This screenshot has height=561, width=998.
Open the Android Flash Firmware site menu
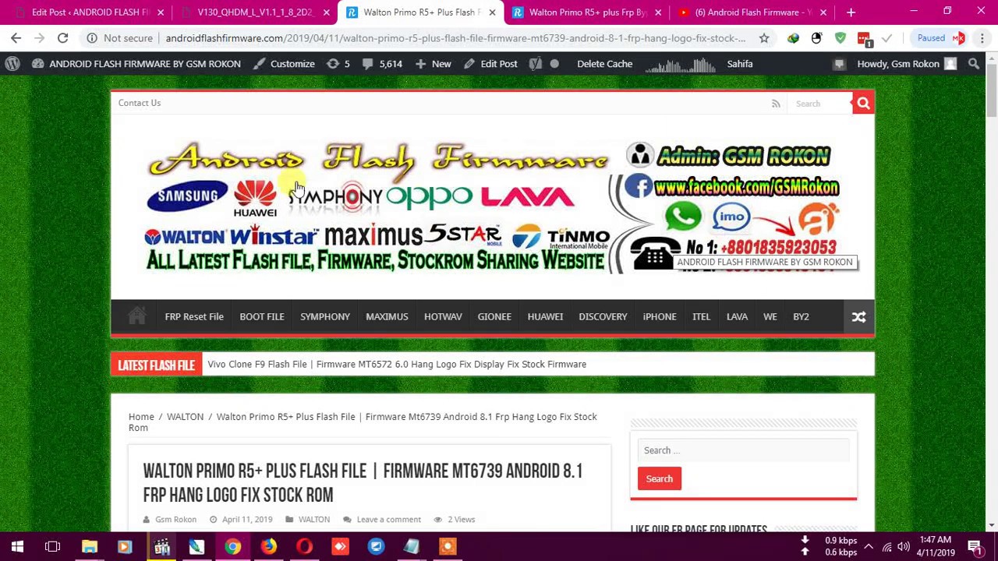pos(136,64)
